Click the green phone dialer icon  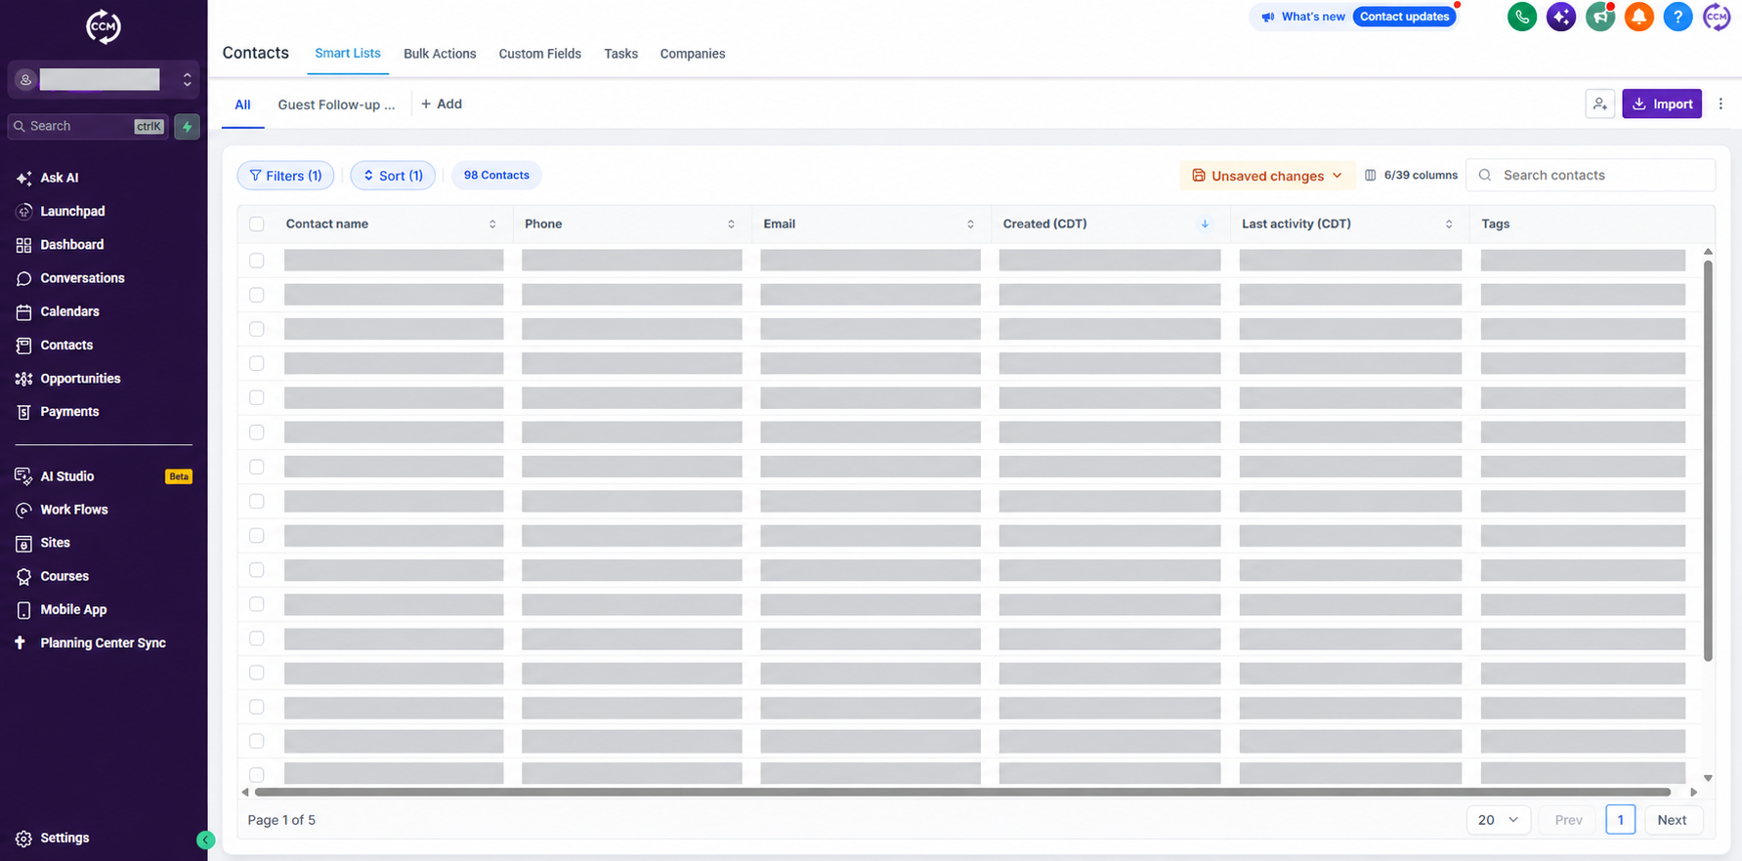coord(1522,17)
